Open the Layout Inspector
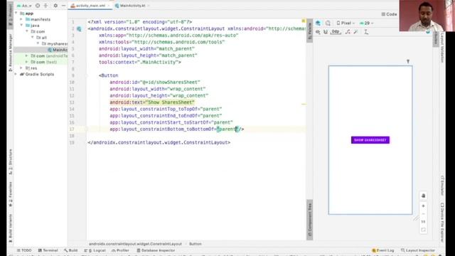The image size is (455, 256). tap(418, 250)
